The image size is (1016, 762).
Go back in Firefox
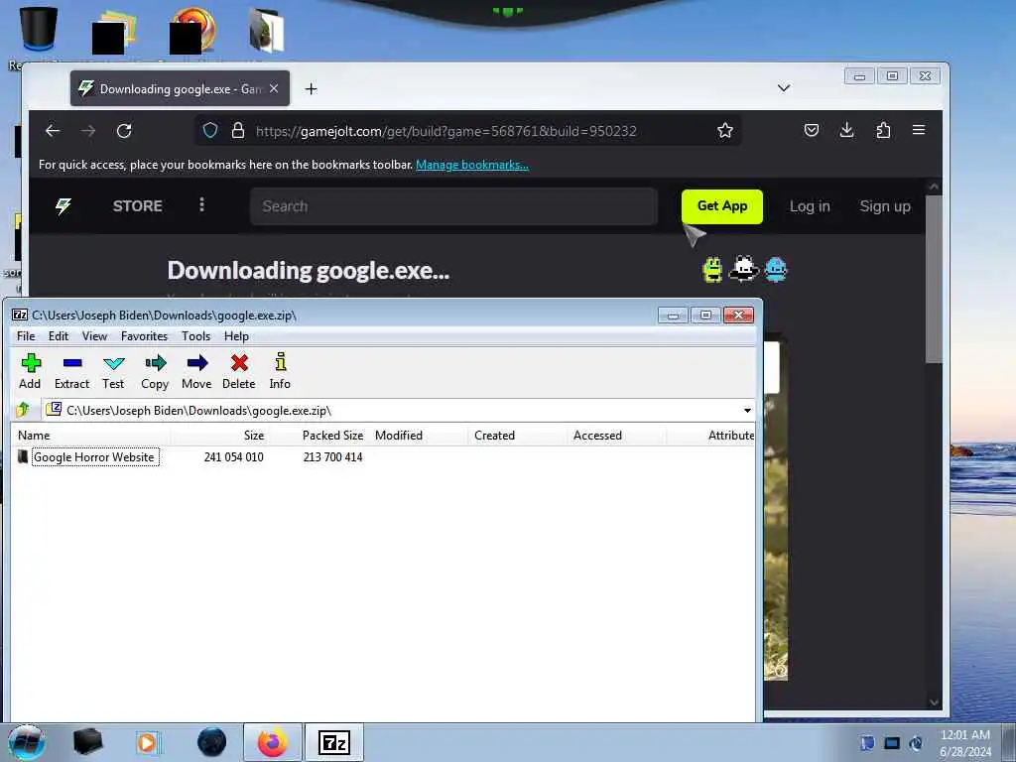(53, 131)
